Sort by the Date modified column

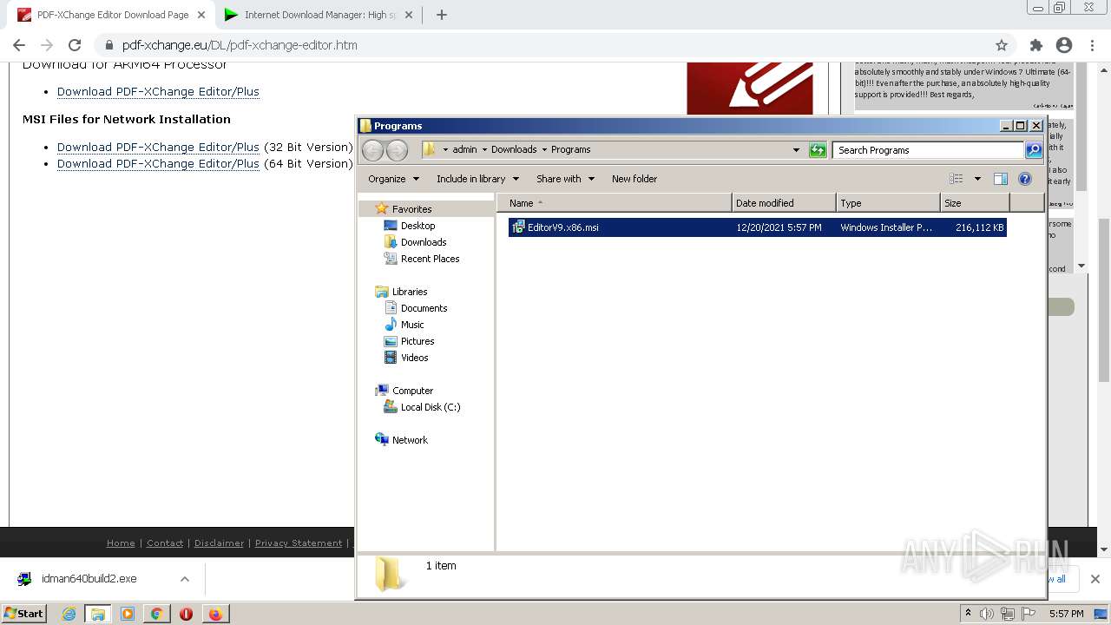point(785,203)
